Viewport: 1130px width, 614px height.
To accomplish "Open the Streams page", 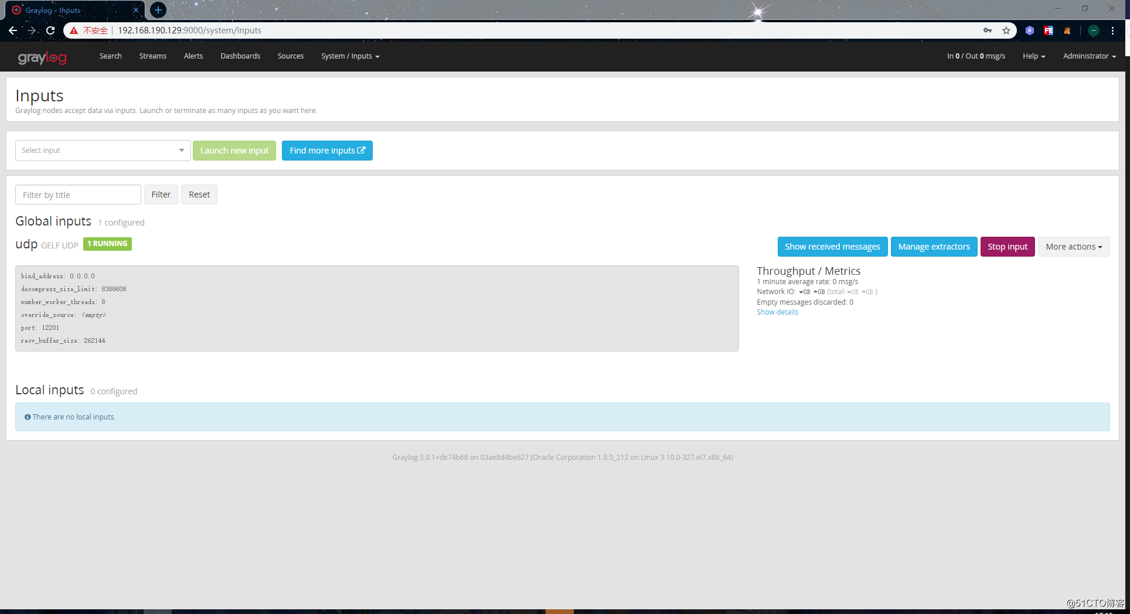I will 153,56.
